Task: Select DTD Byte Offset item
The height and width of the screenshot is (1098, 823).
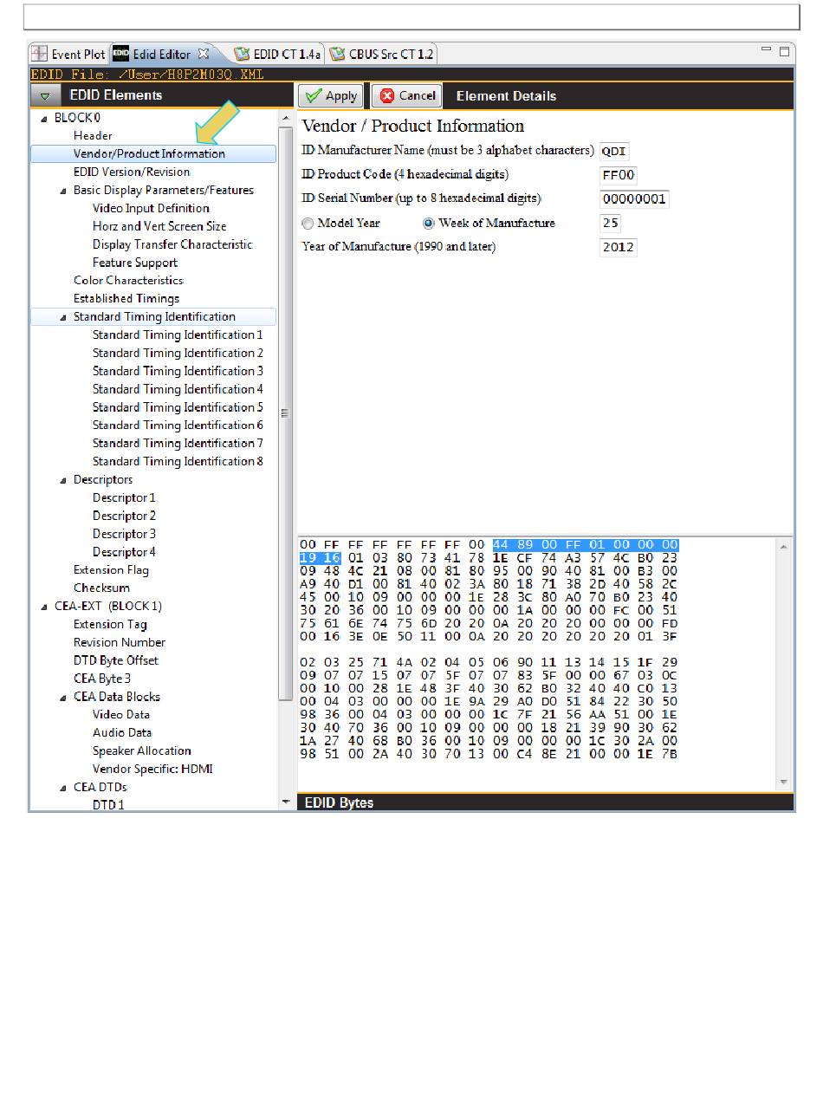Action: (x=116, y=660)
